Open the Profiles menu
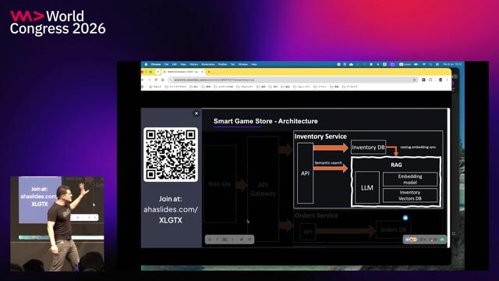Screen dimensions: 499x281 (x=222, y=64)
